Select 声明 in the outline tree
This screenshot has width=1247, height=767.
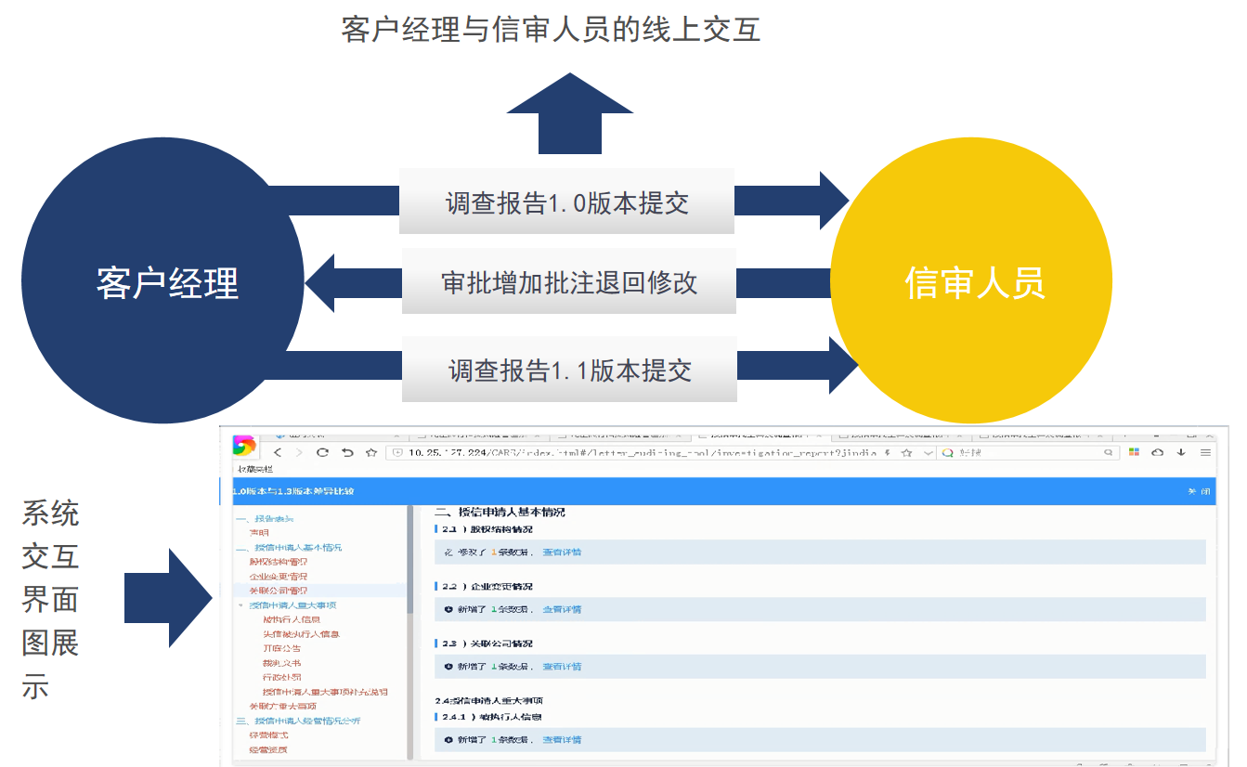[259, 533]
